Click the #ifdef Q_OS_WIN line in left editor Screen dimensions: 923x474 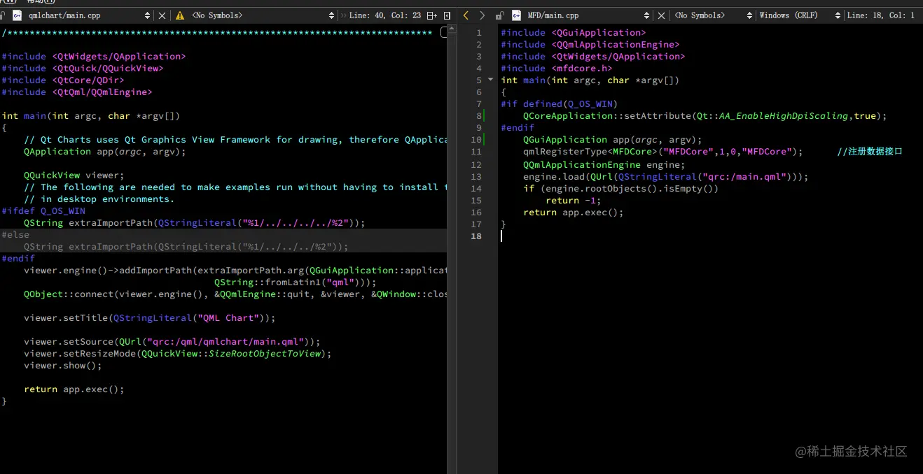[43, 211]
